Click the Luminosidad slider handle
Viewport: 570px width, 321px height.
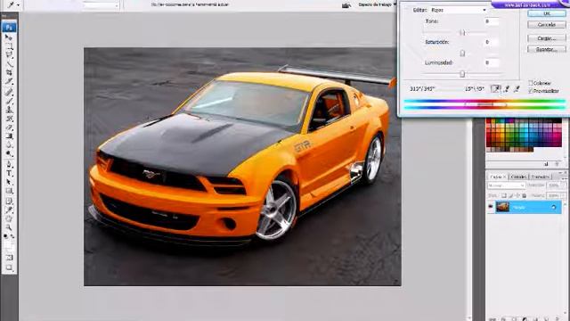click(x=462, y=74)
